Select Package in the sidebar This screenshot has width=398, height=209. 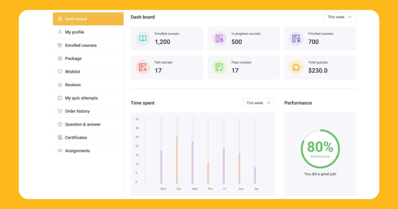point(88,58)
